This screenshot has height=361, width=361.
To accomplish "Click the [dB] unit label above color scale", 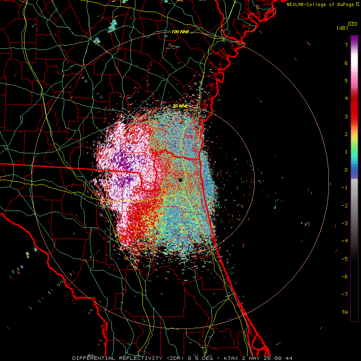I will [342, 28].
